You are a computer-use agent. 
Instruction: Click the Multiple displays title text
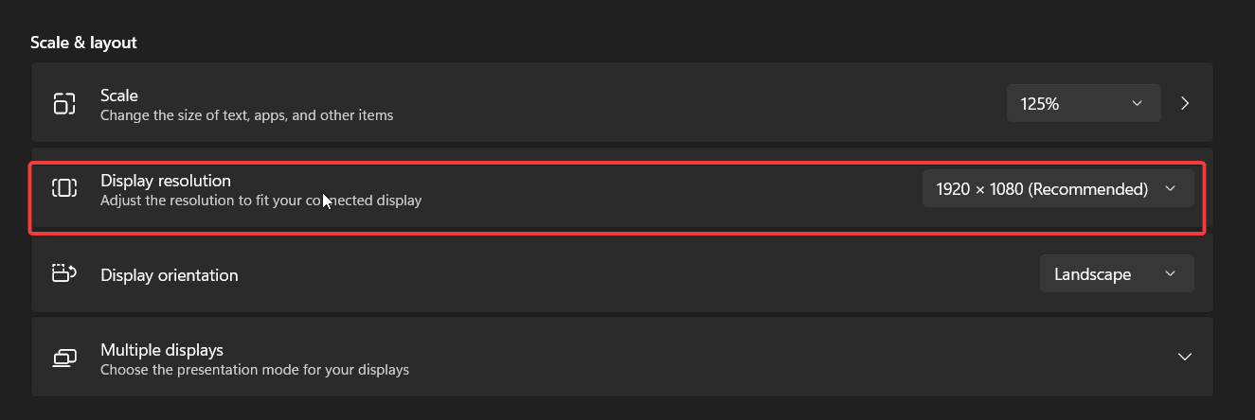162,349
